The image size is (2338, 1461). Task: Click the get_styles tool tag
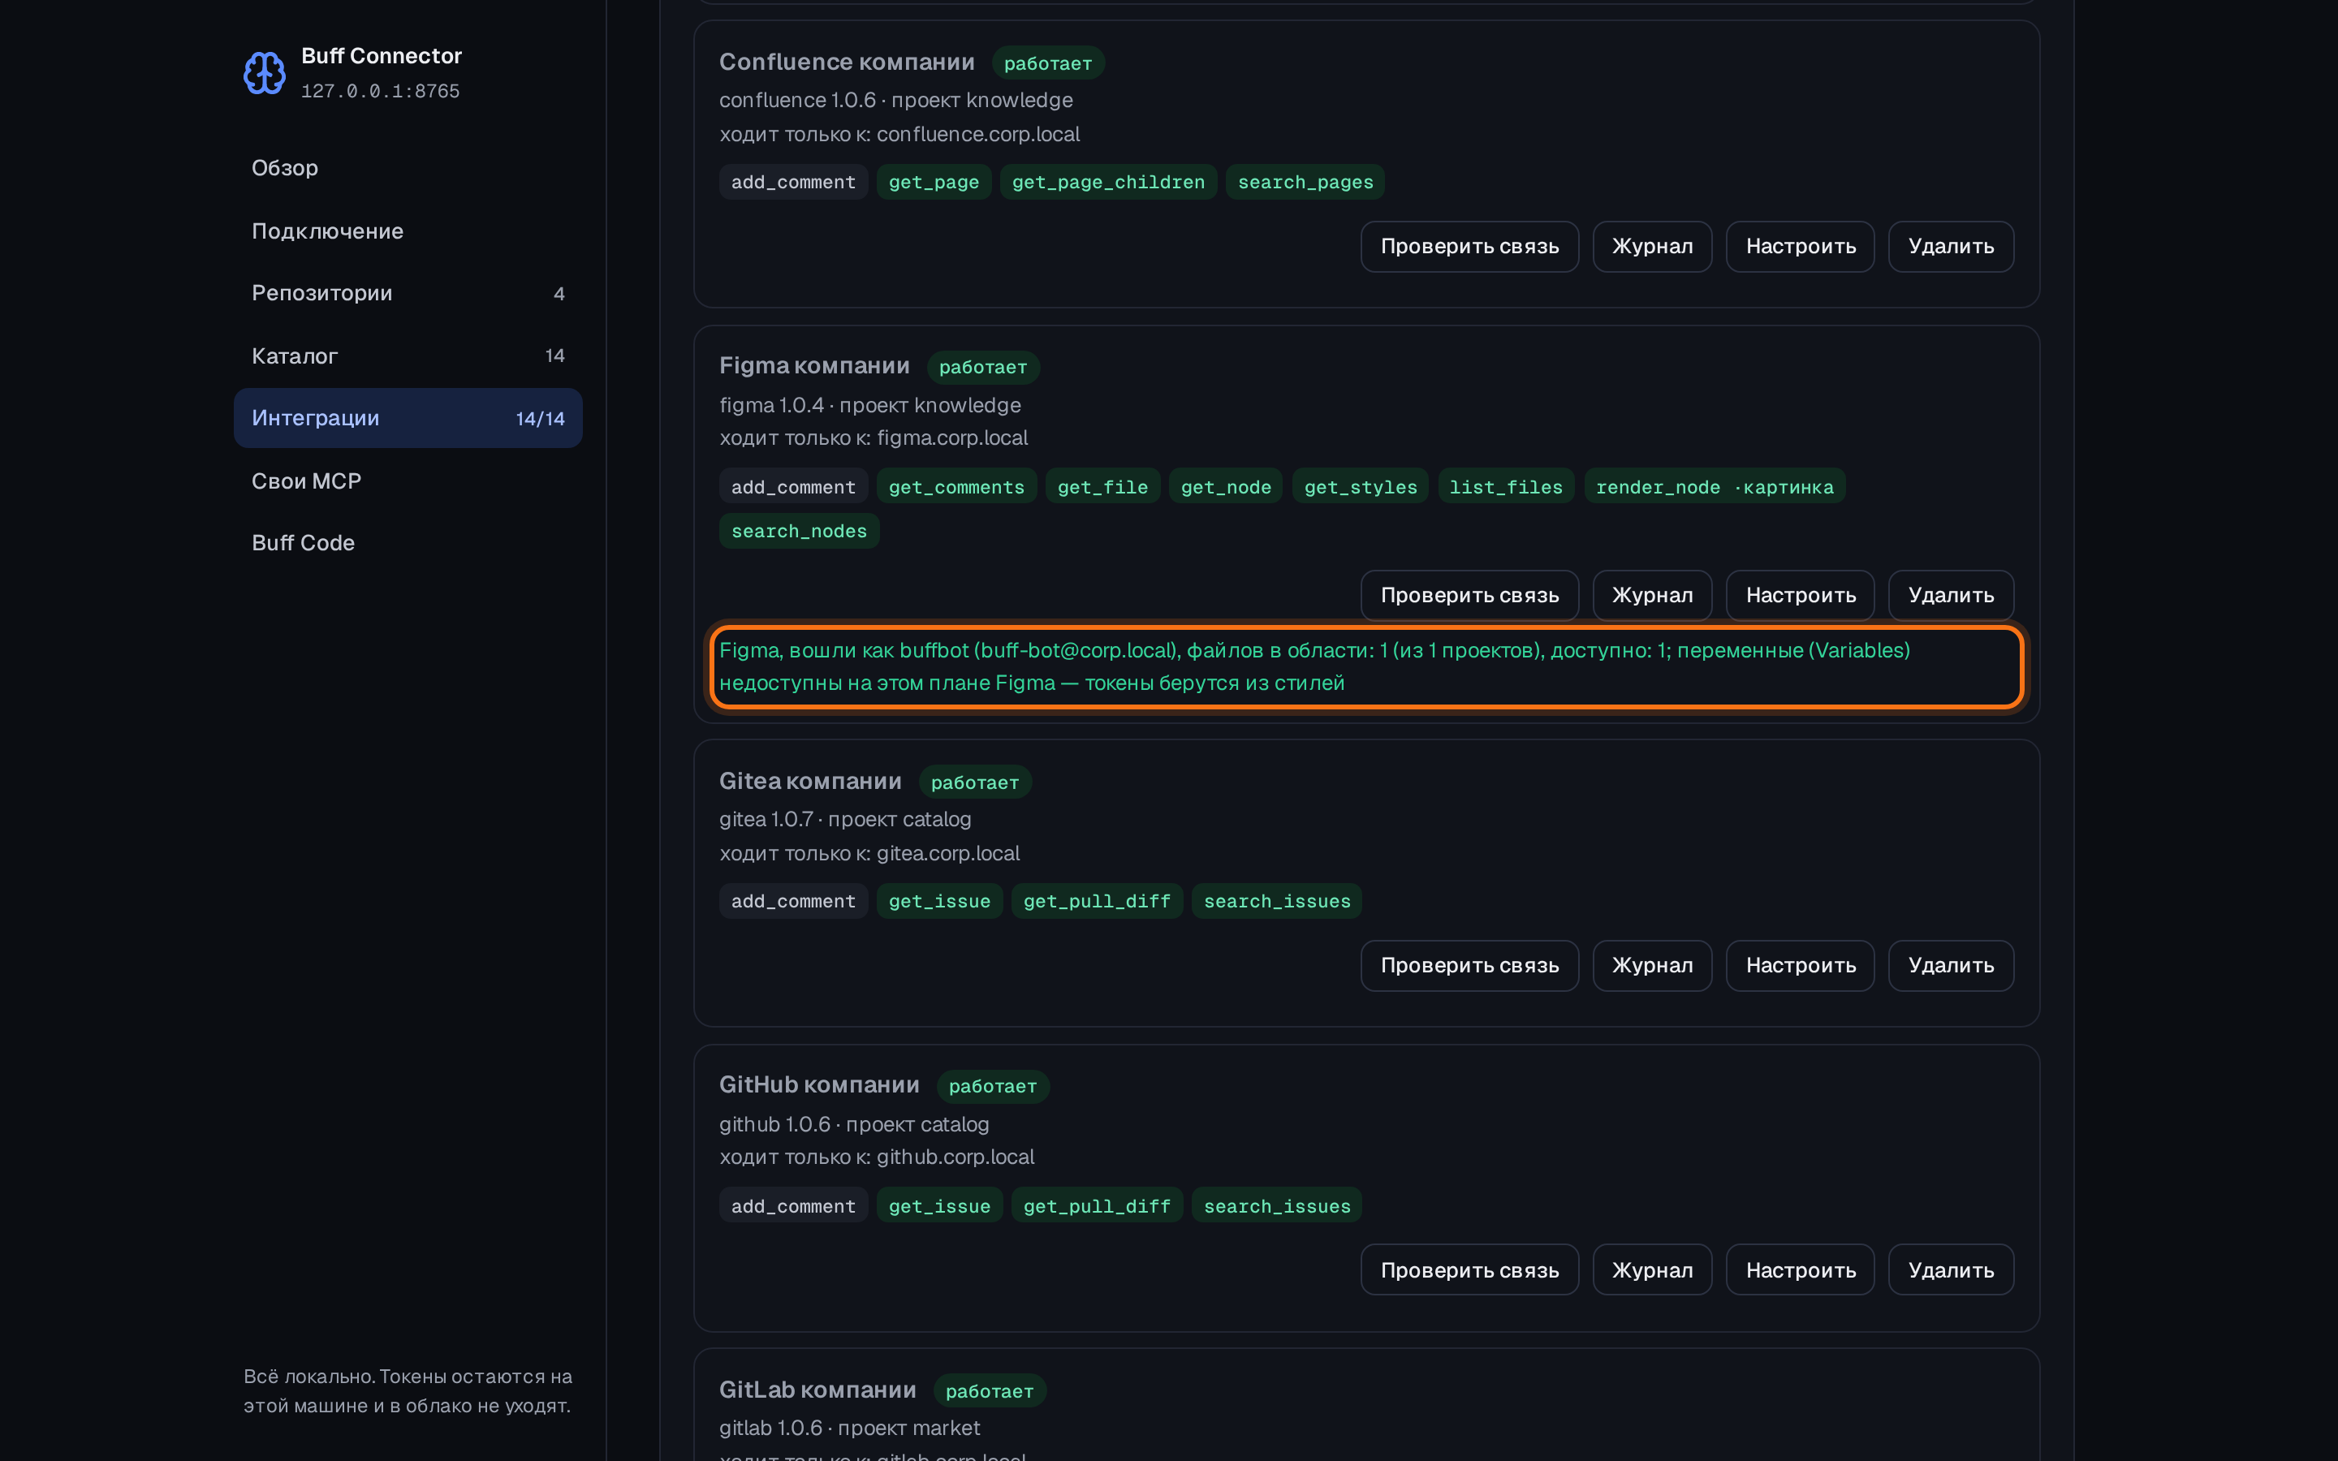point(1361,487)
